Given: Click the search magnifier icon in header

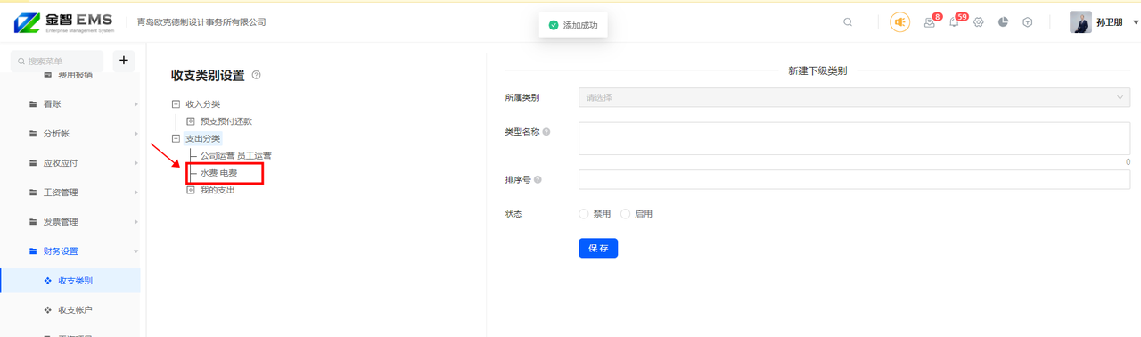Looking at the screenshot, I should coord(848,22).
